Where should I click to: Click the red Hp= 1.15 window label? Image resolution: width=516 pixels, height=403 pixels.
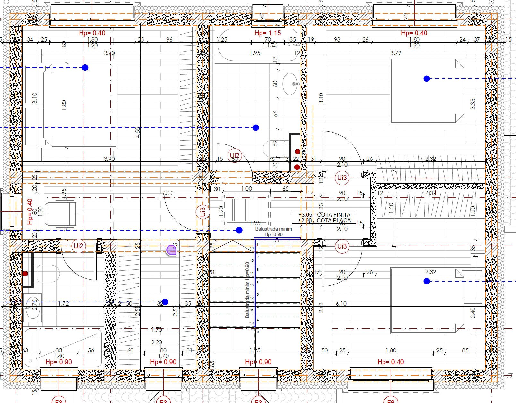pos(268,33)
